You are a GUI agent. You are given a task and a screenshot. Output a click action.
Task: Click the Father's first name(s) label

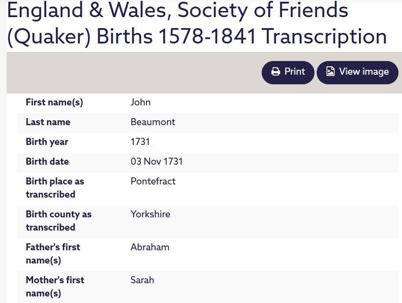click(53, 254)
